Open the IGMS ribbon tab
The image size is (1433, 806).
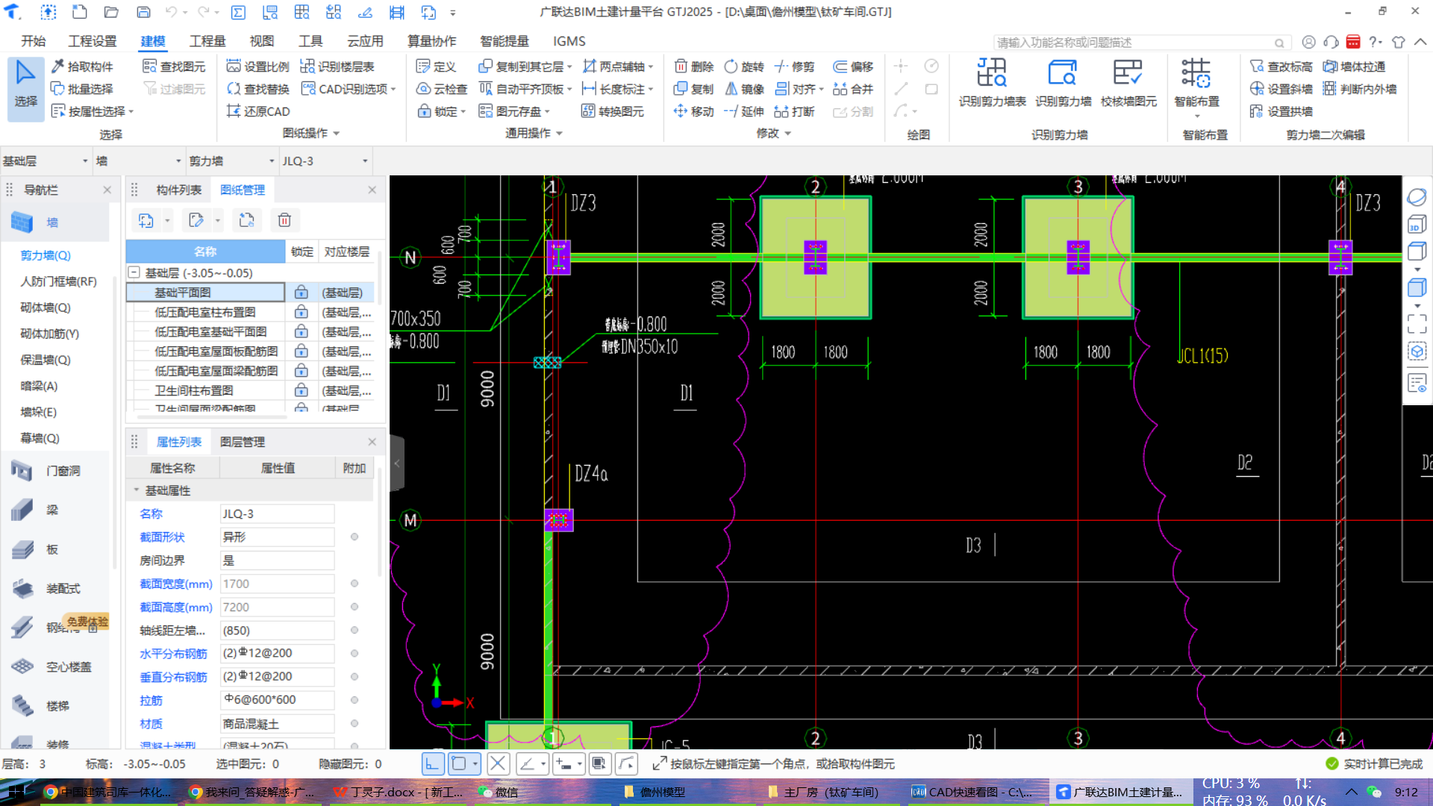tap(569, 41)
